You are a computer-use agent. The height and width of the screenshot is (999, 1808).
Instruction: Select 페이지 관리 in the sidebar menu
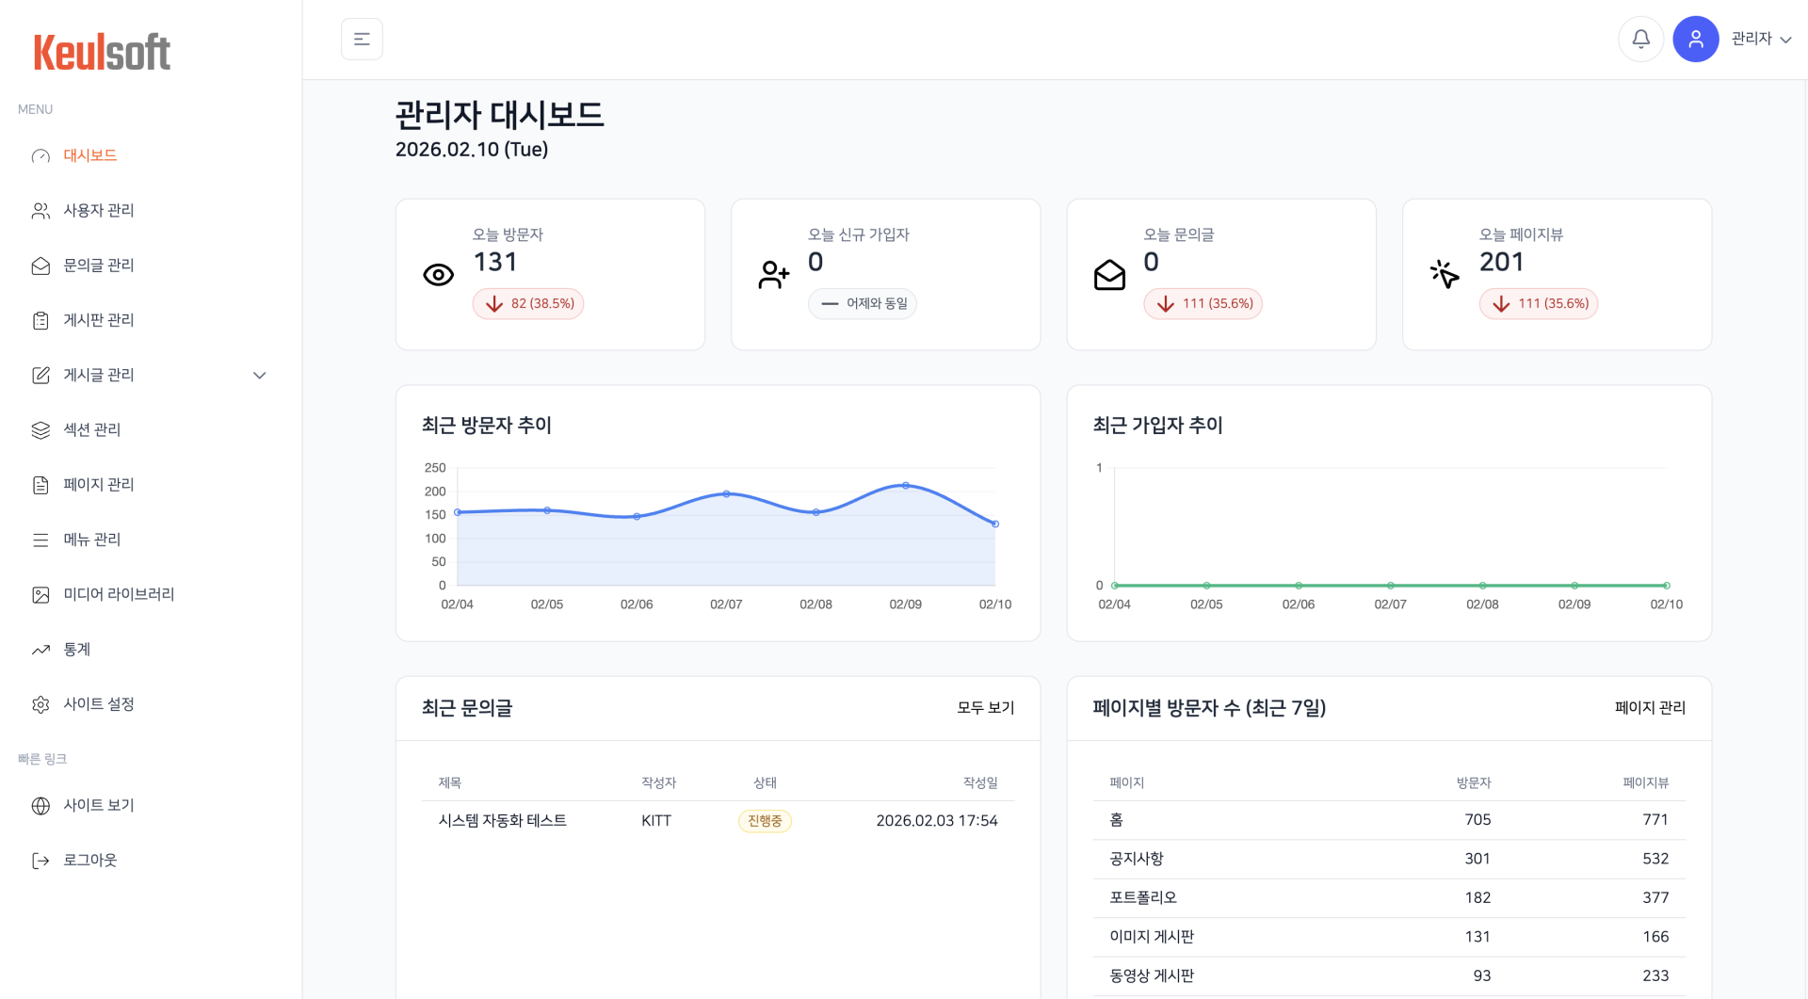click(97, 484)
